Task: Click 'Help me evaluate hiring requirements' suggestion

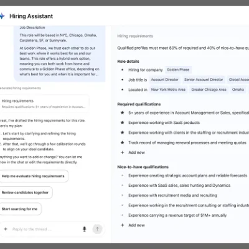Action: click(x=33, y=176)
